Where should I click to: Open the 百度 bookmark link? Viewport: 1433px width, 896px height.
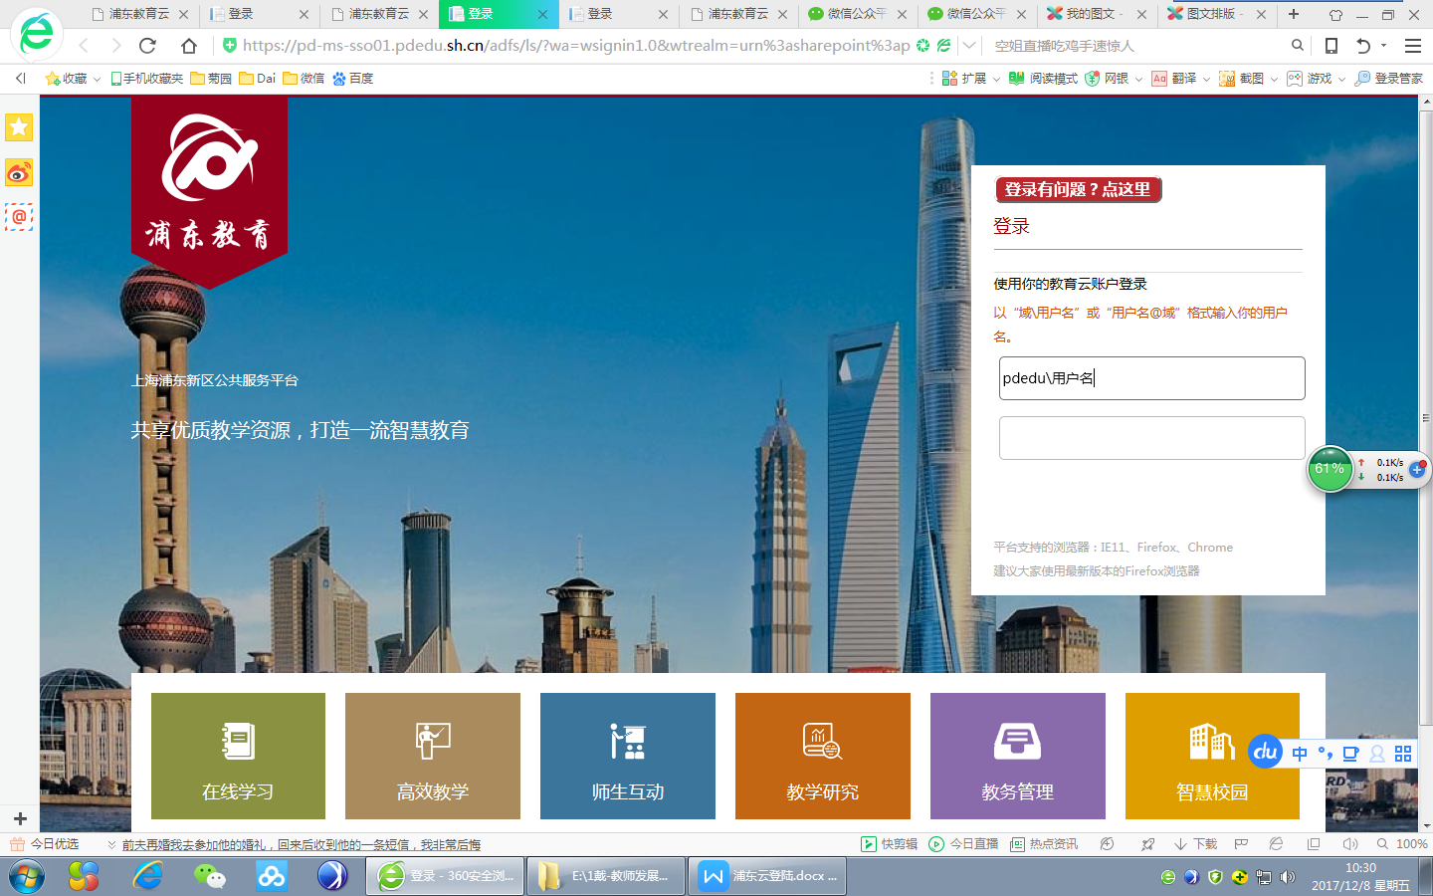353,79
